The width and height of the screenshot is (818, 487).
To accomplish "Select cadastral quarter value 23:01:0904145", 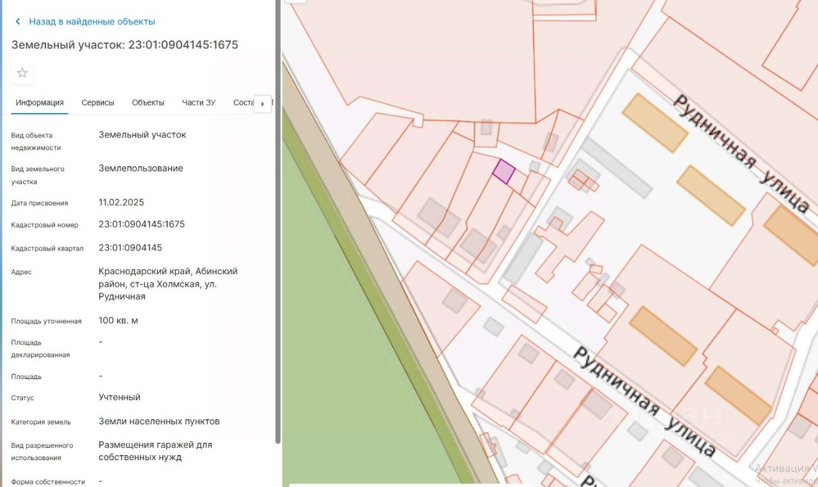I will 130,247.
